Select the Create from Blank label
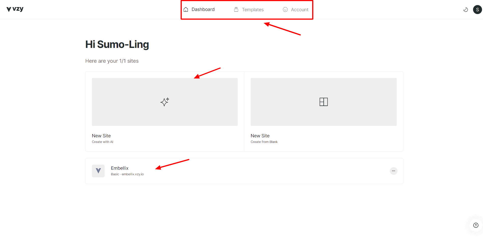The image size is (483, 238). pos(264,142)
